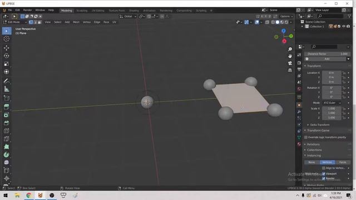
Task: Enable Edge select mode
Action: [35, 22]
